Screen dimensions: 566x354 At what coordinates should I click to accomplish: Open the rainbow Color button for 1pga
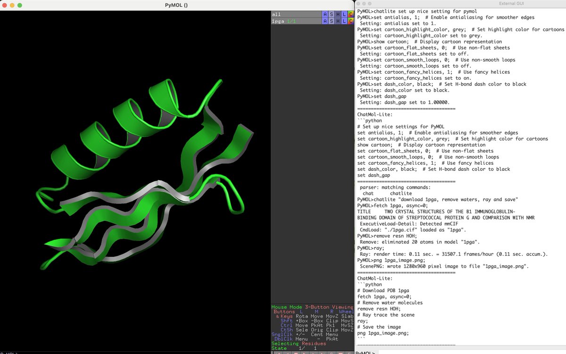350,21
